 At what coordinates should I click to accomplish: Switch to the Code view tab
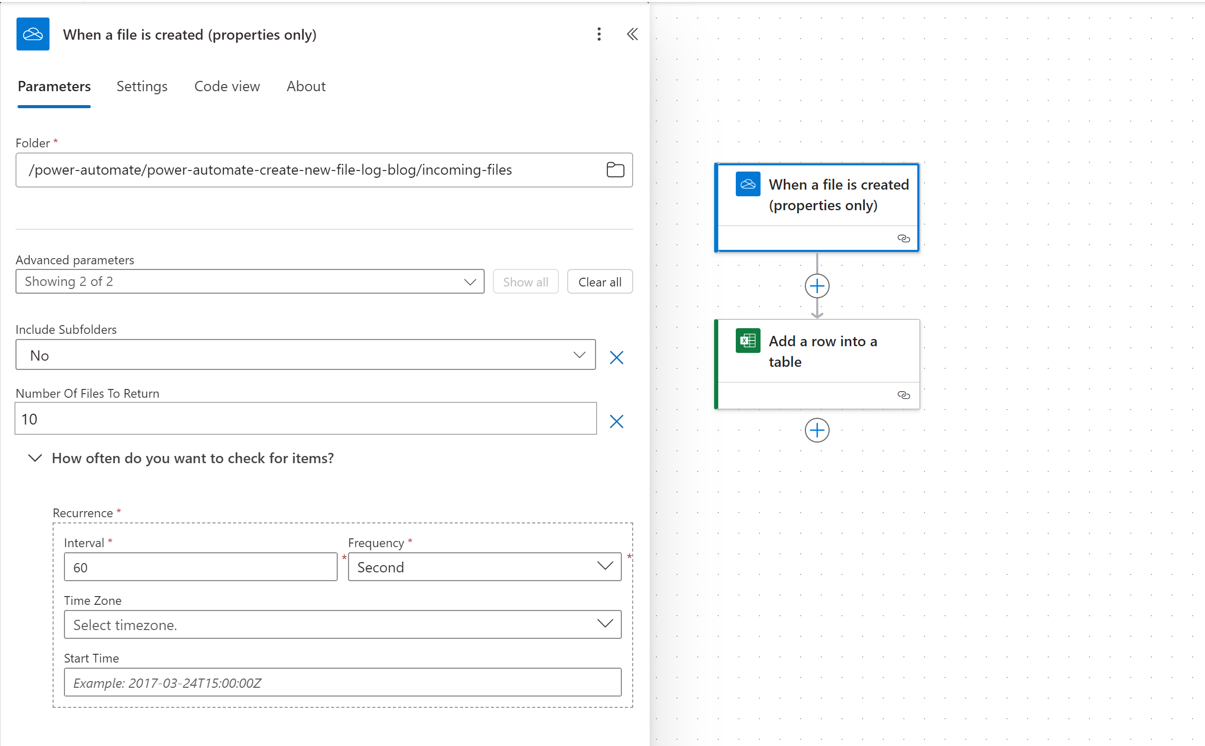tap(227, 87)
